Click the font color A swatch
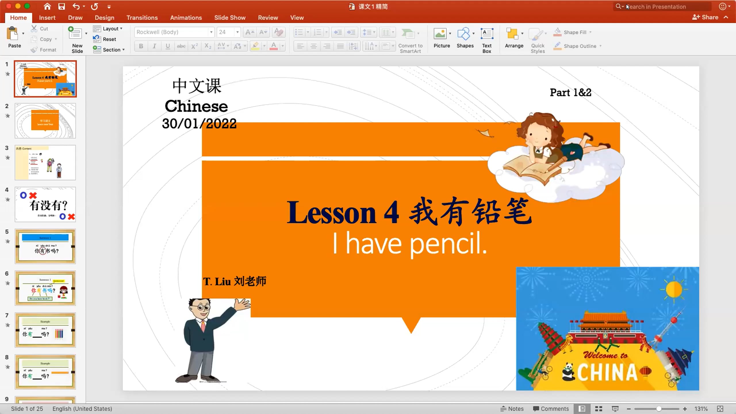The image size is (736, 414). (274, 46)
